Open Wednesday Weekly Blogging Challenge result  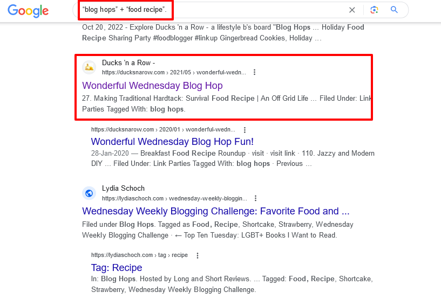pyautogui.click(x=215, y=211)
